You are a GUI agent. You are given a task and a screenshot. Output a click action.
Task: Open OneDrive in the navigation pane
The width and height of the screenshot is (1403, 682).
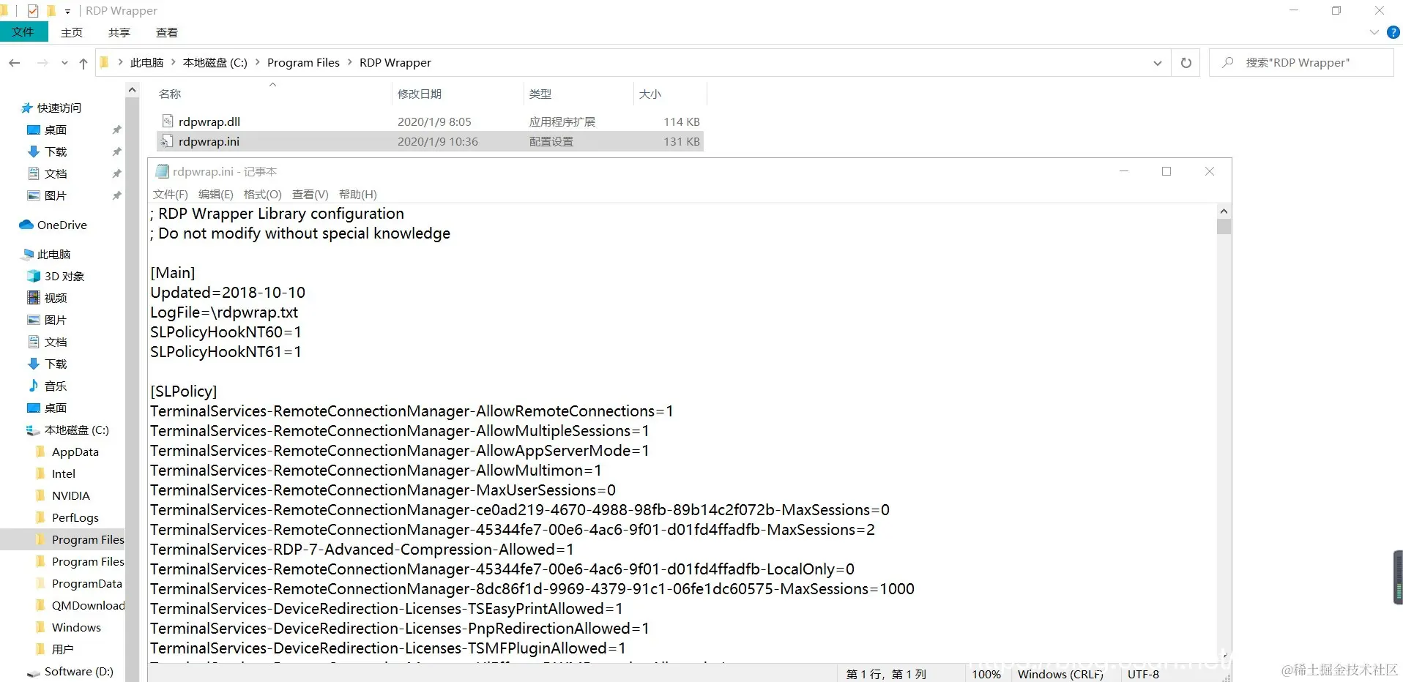click(62, 225)
